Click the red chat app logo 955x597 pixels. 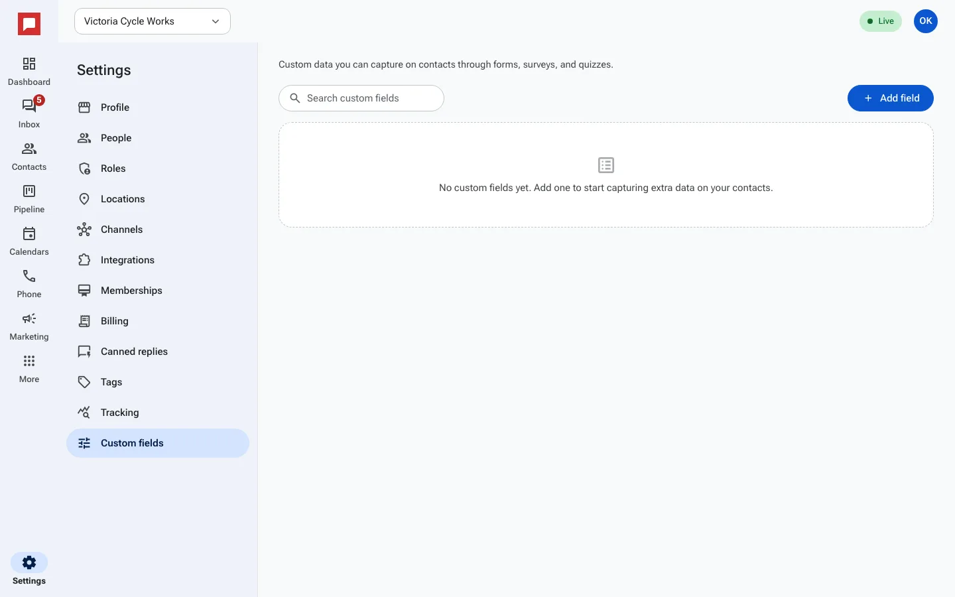click(x=29, y=25)
